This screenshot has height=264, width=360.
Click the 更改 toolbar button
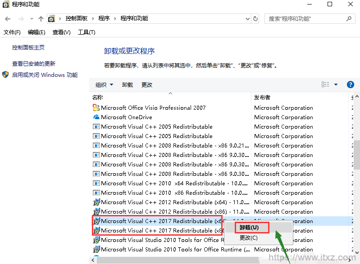tap(147, 85)
